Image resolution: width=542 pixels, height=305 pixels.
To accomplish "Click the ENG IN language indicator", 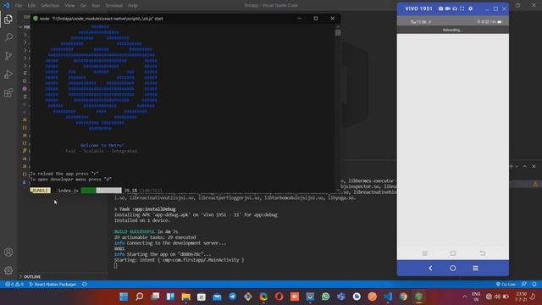I will (x=476, y=297).
